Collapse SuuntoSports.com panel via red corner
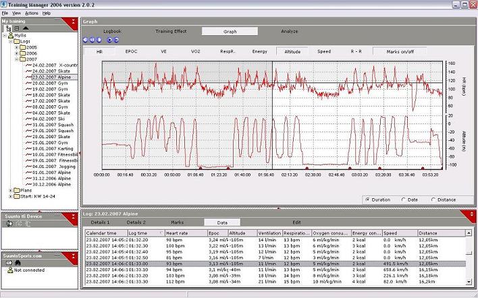 73,256
